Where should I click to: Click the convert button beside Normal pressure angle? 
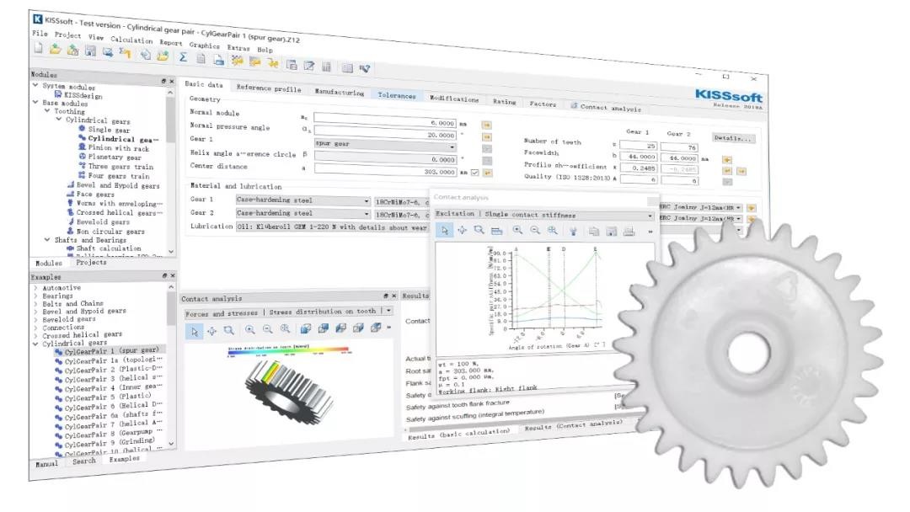click(487, 137)
